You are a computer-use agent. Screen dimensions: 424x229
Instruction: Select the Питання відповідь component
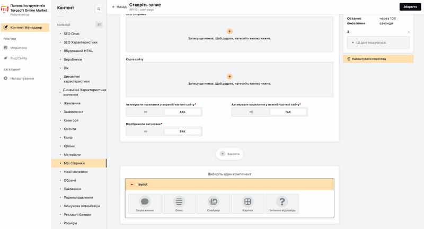[282, 204]
